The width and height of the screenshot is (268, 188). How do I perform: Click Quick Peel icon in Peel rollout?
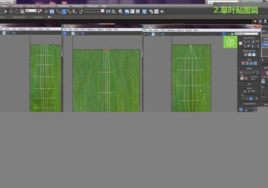pos(245,92)
